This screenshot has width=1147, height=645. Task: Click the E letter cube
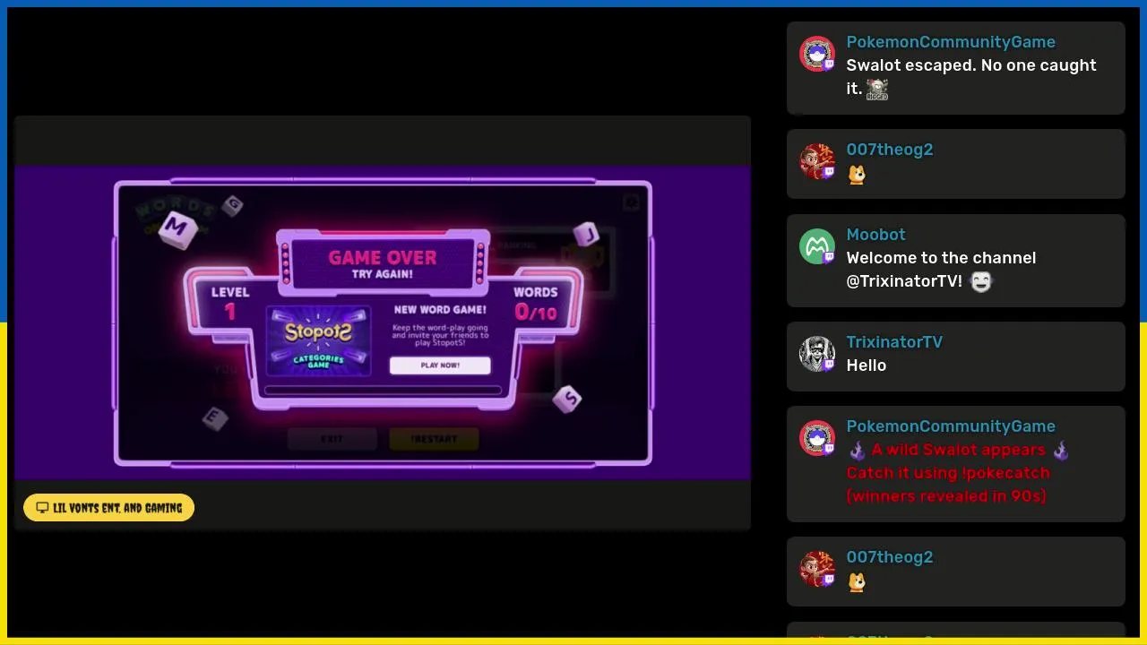(x=214, y=417)
